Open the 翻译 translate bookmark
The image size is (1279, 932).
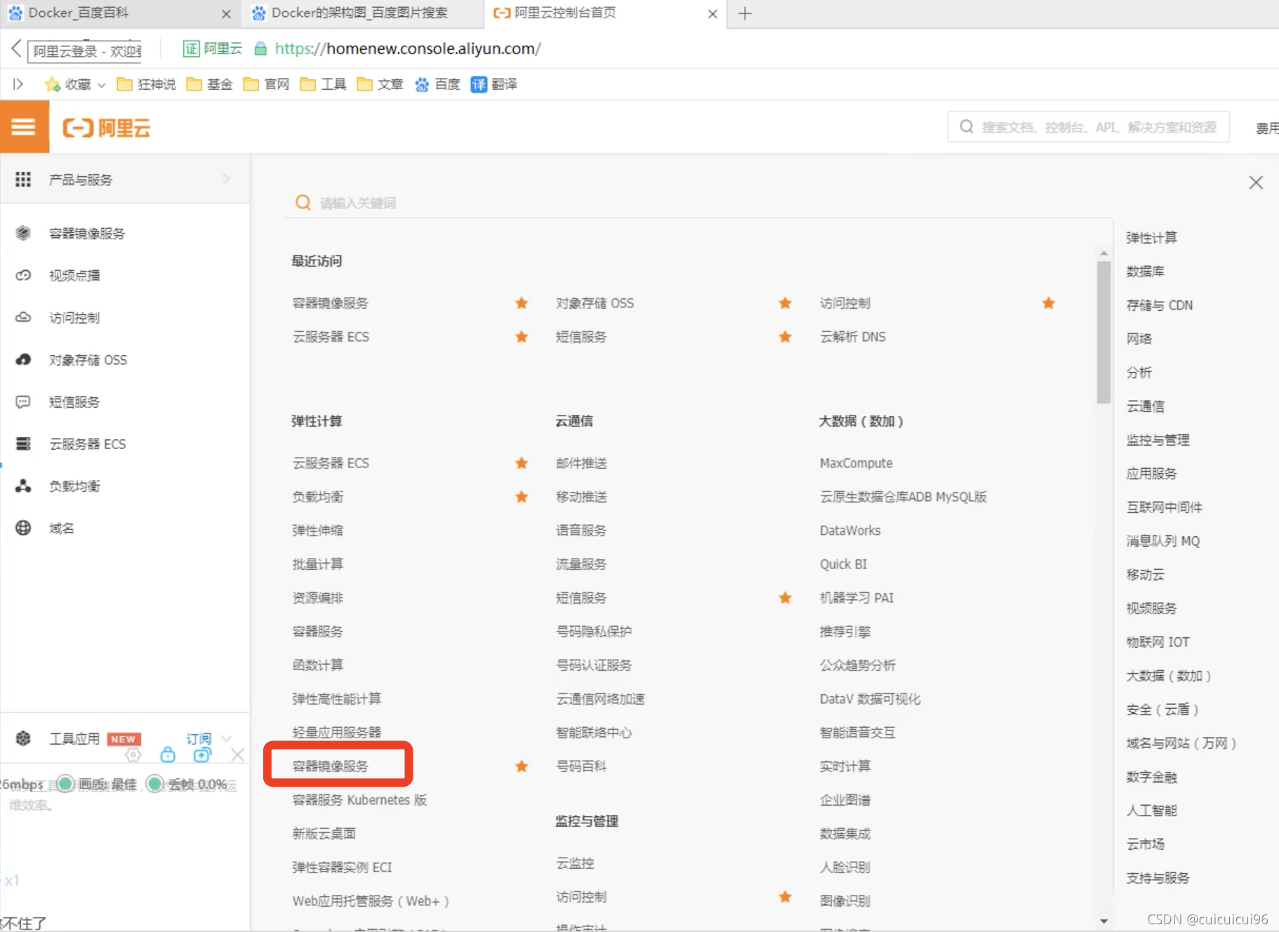pos(494,84)
